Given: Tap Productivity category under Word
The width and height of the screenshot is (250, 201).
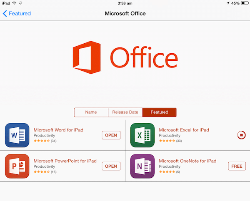Looking at the screenshot, I should point(44,136).
